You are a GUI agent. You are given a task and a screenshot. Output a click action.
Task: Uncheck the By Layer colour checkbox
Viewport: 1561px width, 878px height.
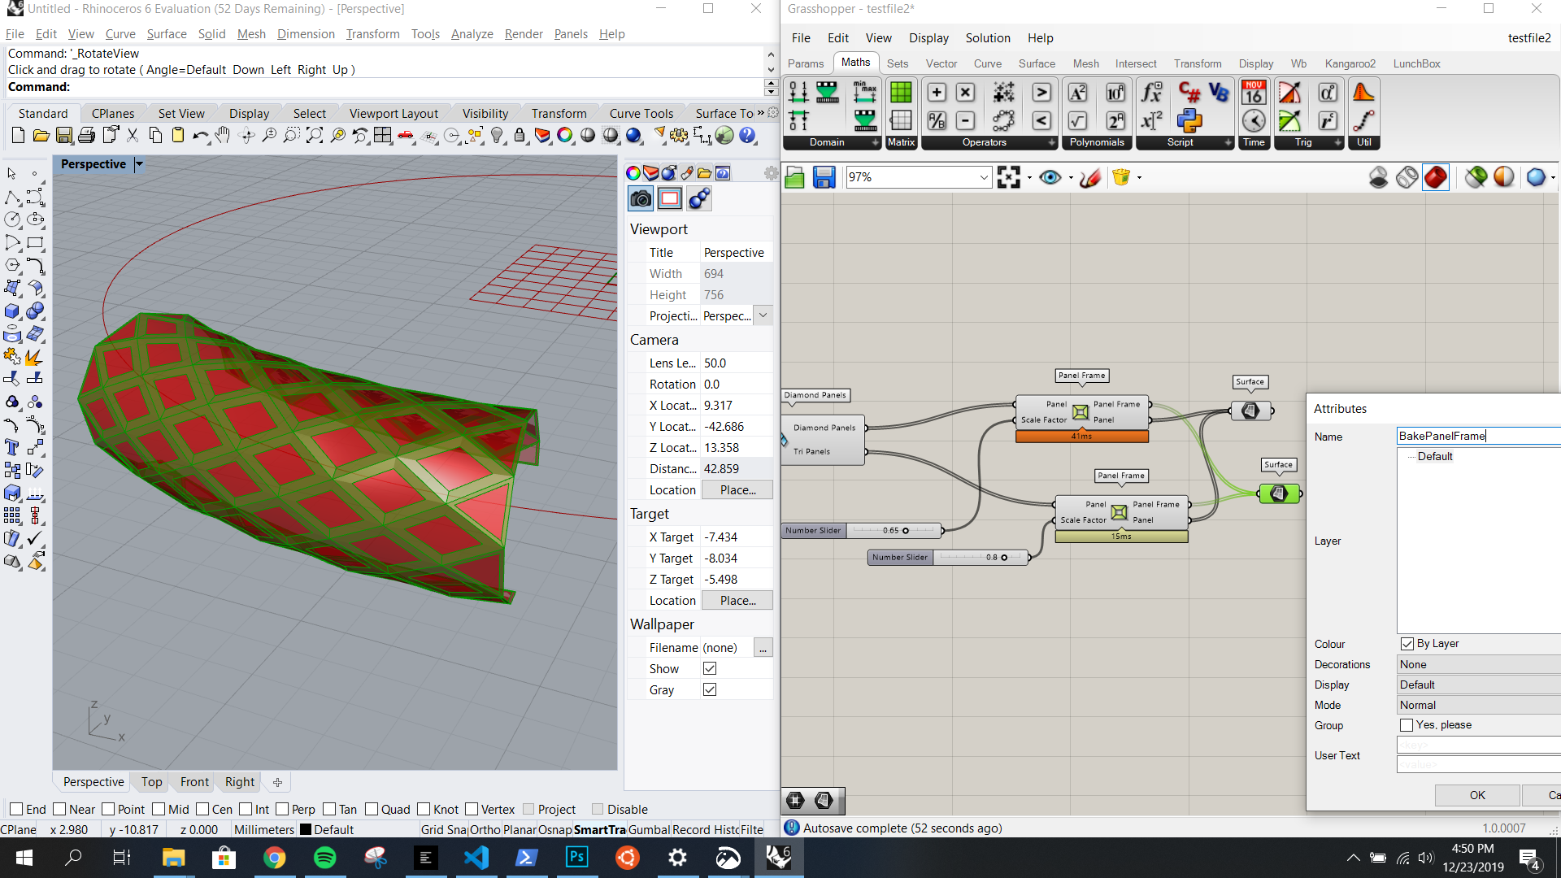pyautogui.click(x=1407, y=644)
